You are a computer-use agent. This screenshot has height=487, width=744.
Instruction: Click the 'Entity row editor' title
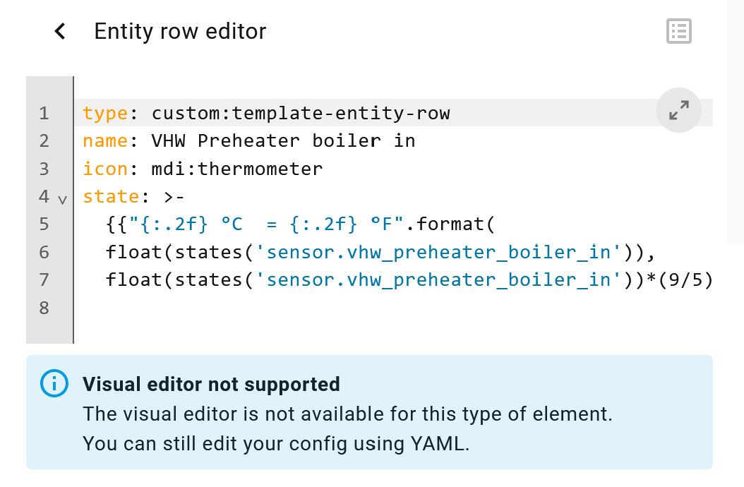(x=180, y=31)
